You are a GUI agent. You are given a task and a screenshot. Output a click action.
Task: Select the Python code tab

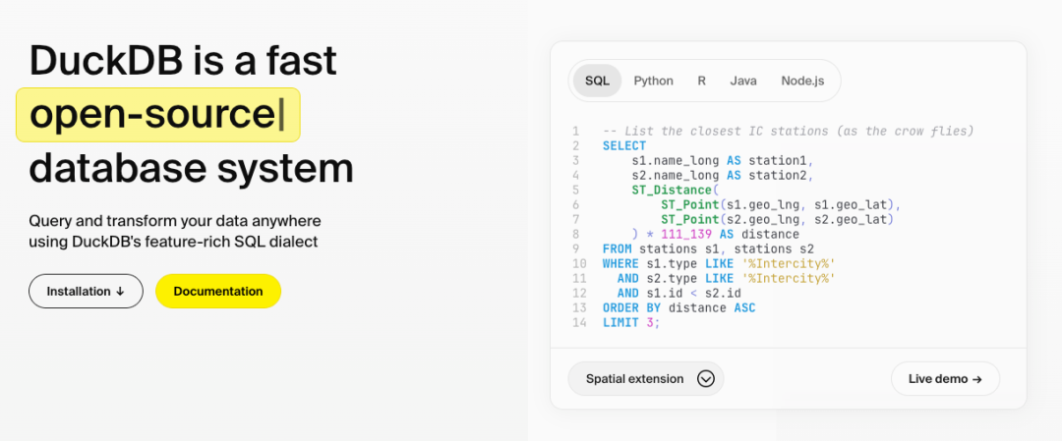pyautogui.click(x=653, y=81)
